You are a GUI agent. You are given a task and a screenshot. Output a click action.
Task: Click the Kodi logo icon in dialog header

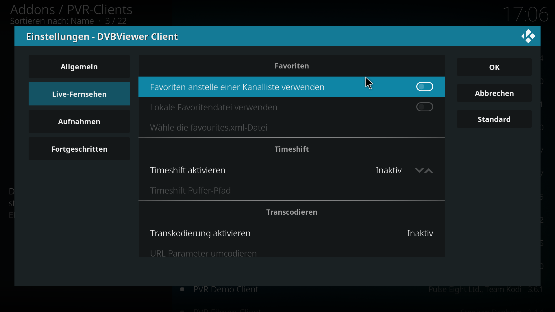[528, 36]
